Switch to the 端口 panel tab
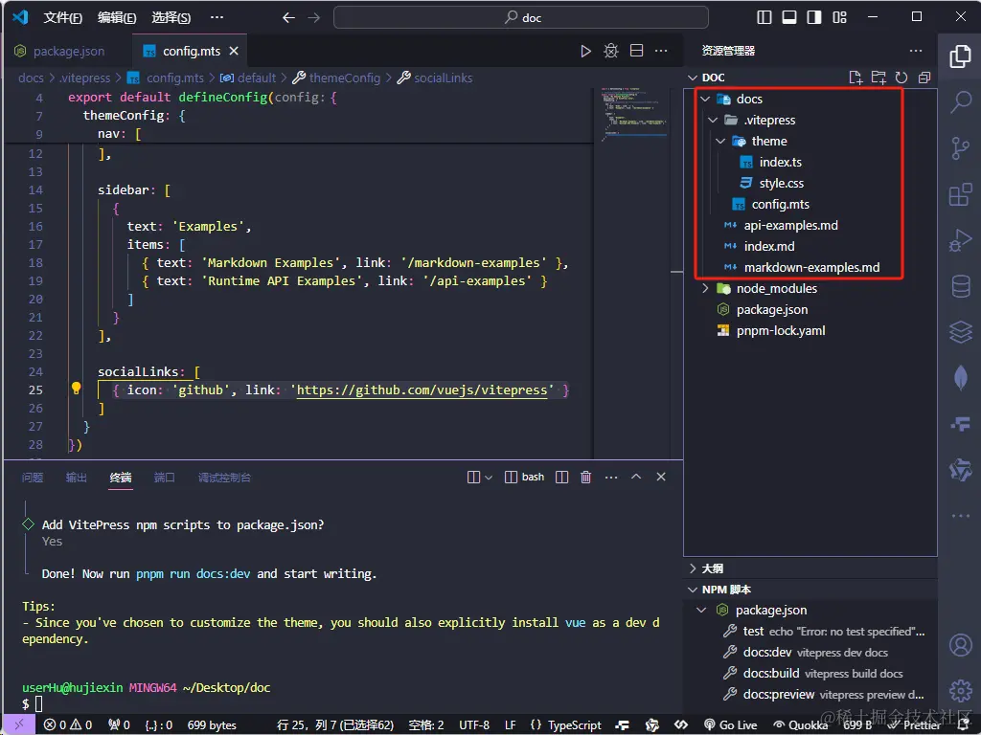 165,478
